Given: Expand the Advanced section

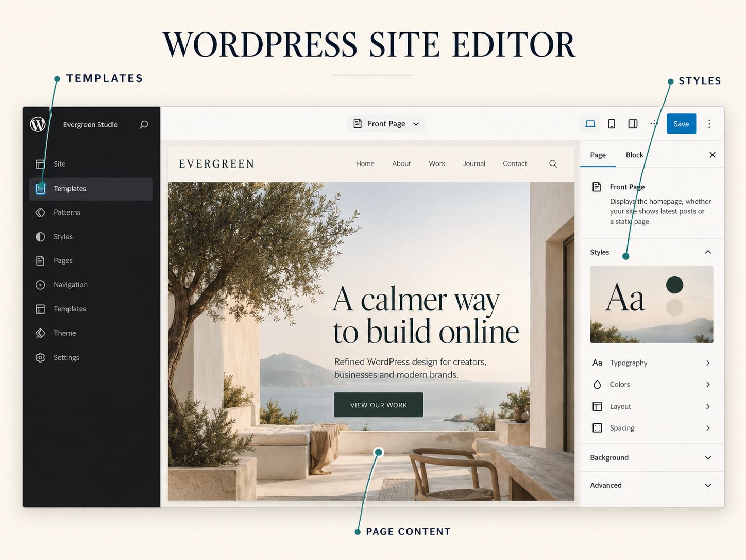Looking at the screenshot, I should 652,486.
